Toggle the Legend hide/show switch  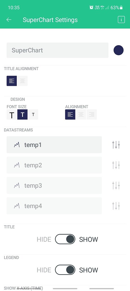coord(65,270)
